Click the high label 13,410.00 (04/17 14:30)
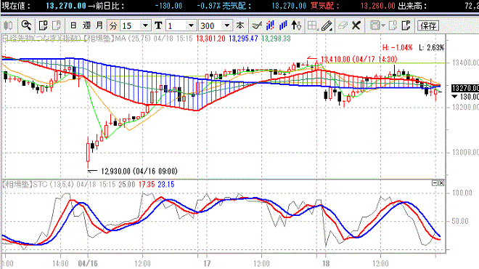Viewport: 479px width, 269px height. (x=359, y=59)
